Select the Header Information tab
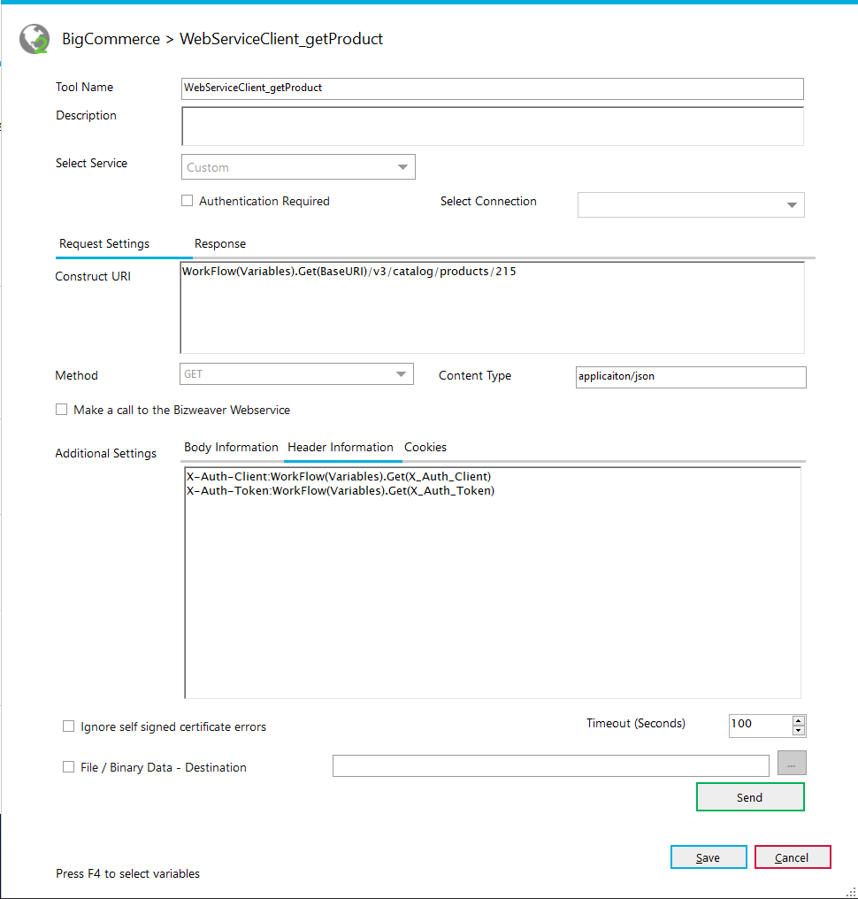The height and width of the screenshot is (899, 858). pos(341,447)
